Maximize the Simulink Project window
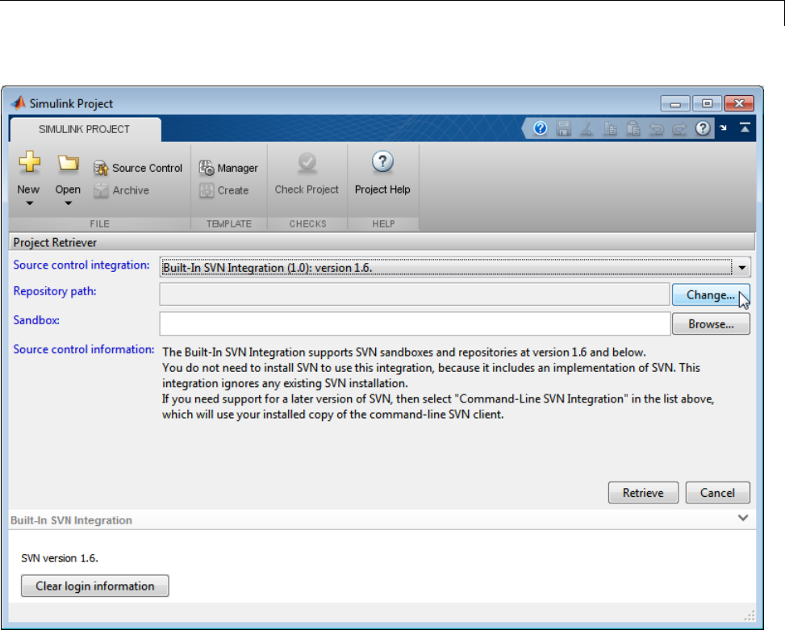This screenshot has width=785, height=630. pyautogui.click(x=707, y=103)
